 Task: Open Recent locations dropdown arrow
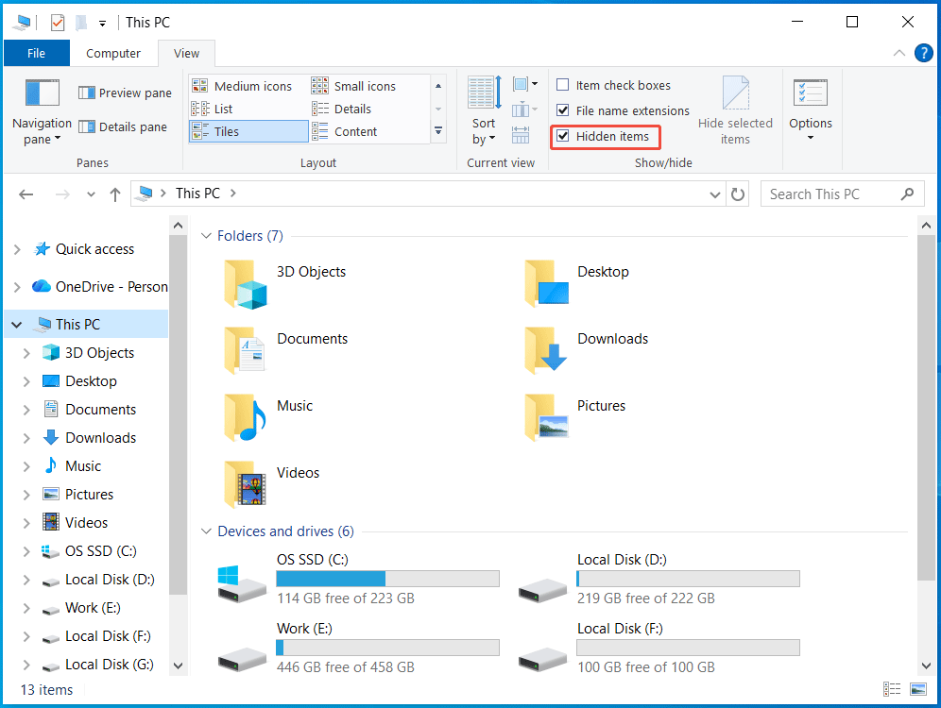coord(91,194)
